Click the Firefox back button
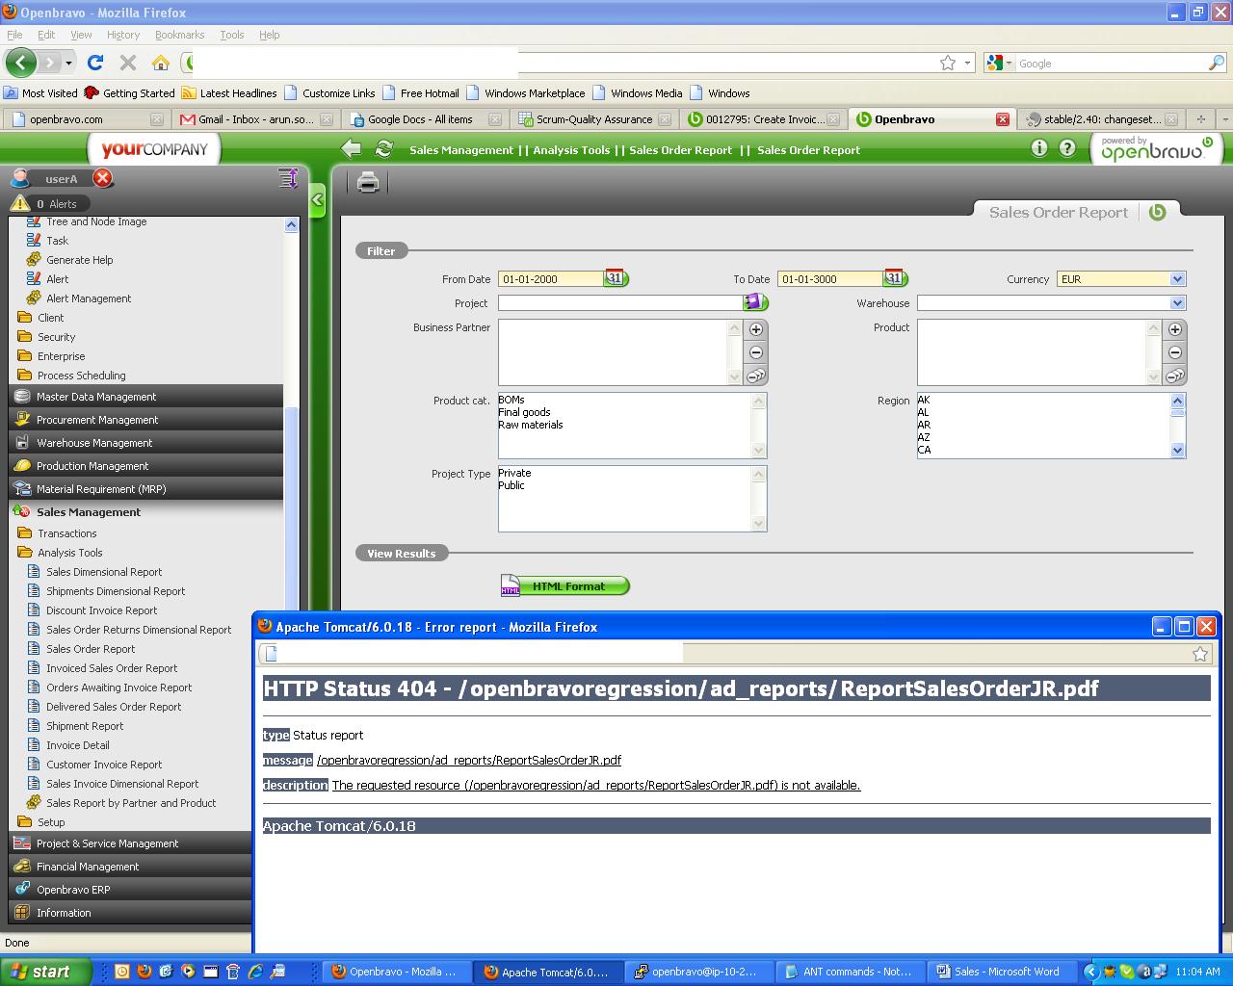 [20, 63]
